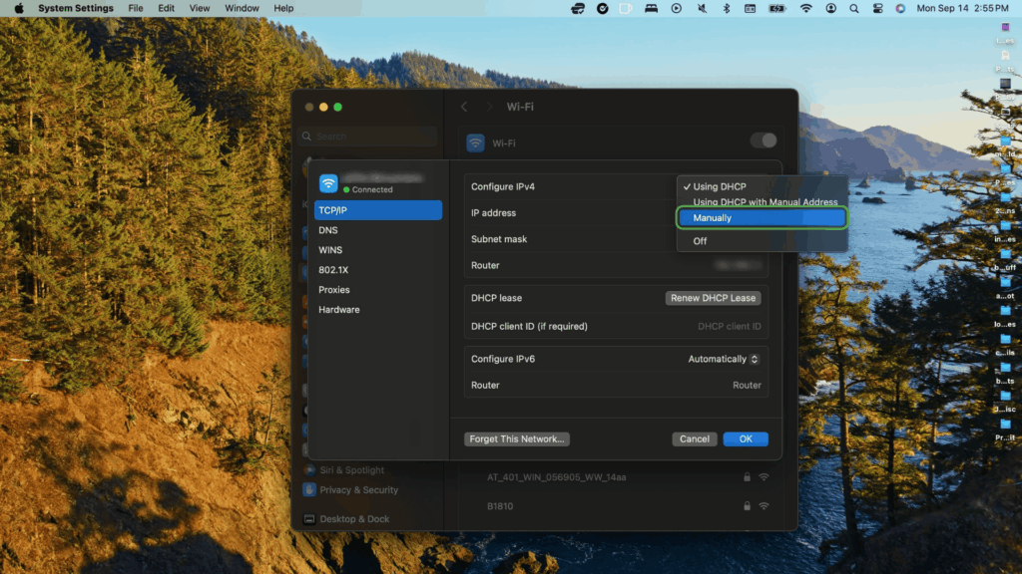Click the back chevron beside Wi-Fi title
This screenshot has height=574, width=1022.
tap(464, 107)
